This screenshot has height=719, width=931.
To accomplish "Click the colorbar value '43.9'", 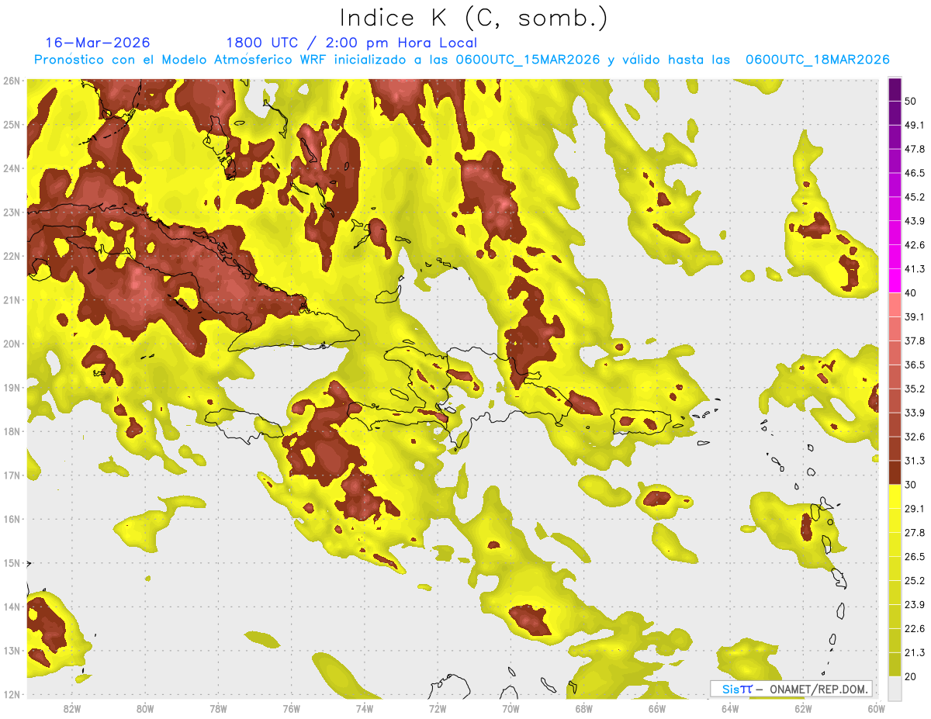I will click(915, 221).
